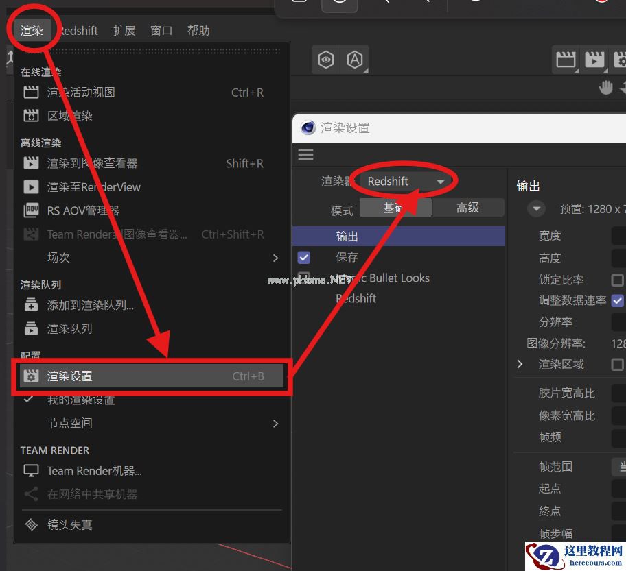Choose 添加到渲染队列... menu entry
Image resolution: width=626 pixels, height=571 pixels.
coord(152,305)
